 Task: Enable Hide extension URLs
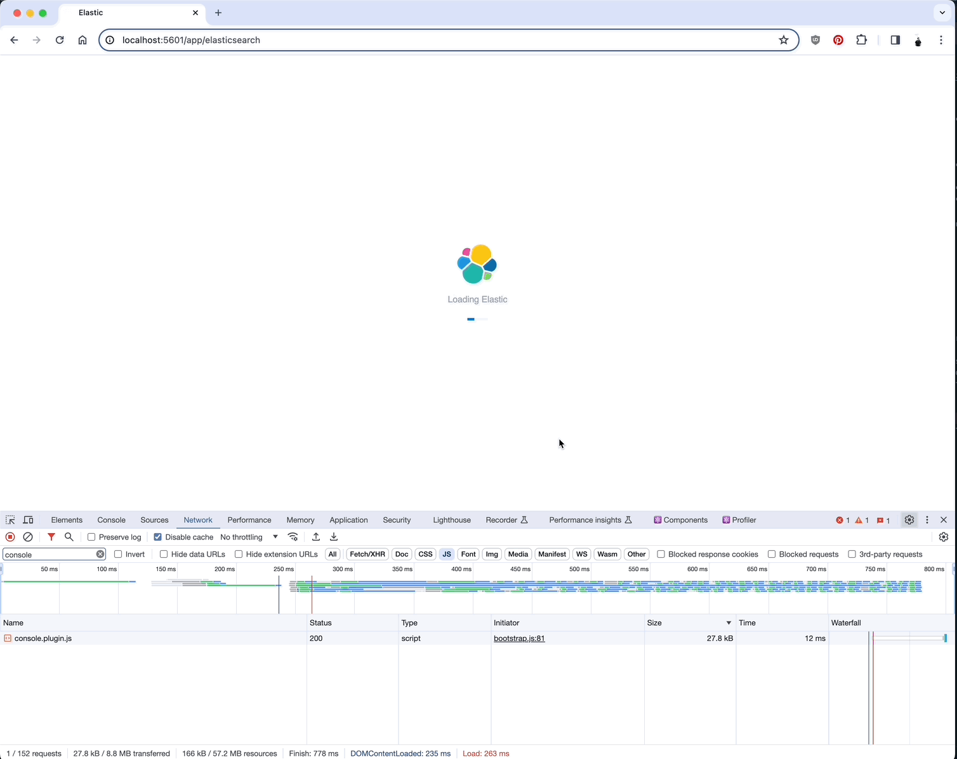239,554
